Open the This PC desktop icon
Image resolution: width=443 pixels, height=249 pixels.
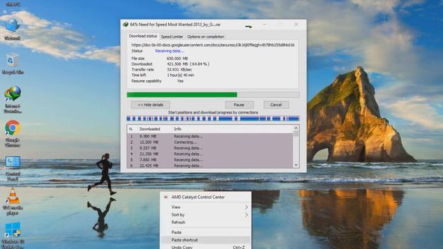tap(12, 3)
